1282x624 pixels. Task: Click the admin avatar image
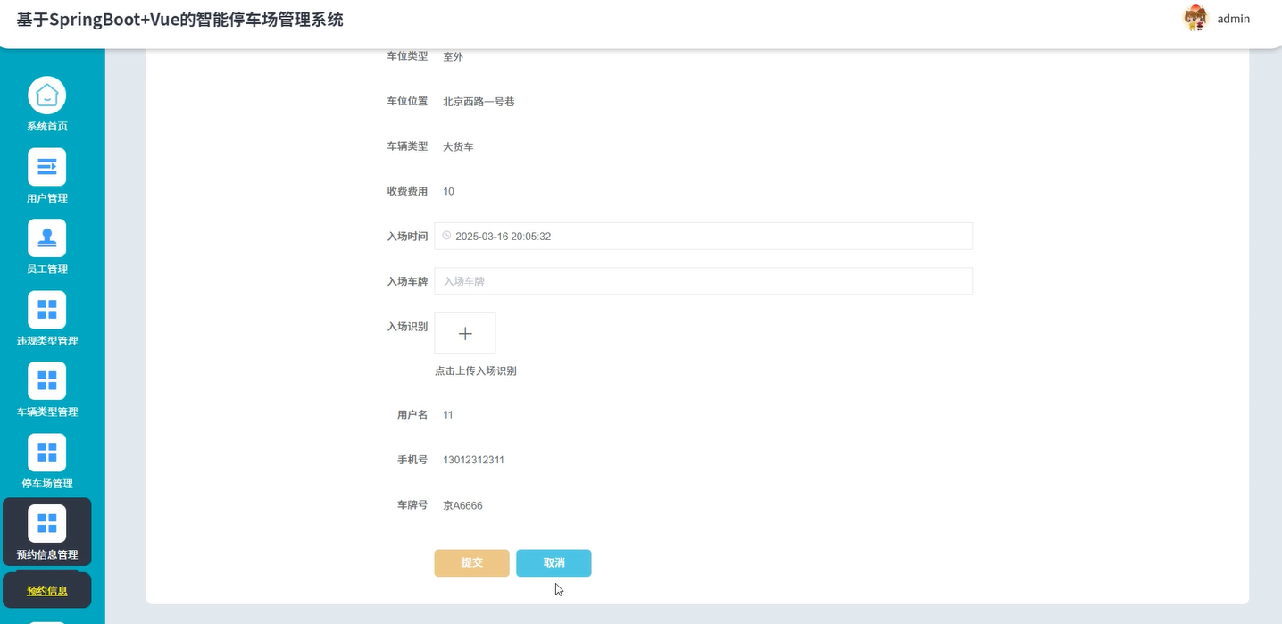[1195, 18]
